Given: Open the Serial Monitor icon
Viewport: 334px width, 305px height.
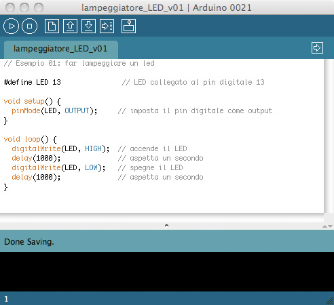Looking at the screenshot, I should (x=128, y=26).
